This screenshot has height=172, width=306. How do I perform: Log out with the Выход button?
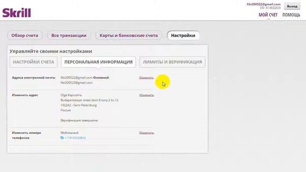point(292,6)
